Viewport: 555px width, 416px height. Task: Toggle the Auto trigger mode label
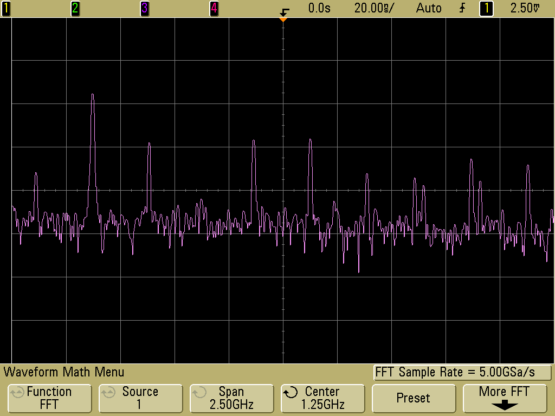429,8
